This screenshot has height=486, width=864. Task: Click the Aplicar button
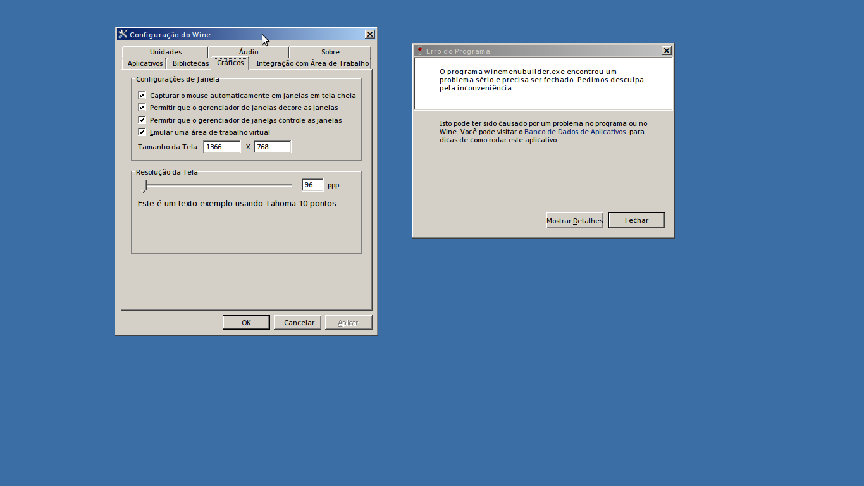(348, 323)
